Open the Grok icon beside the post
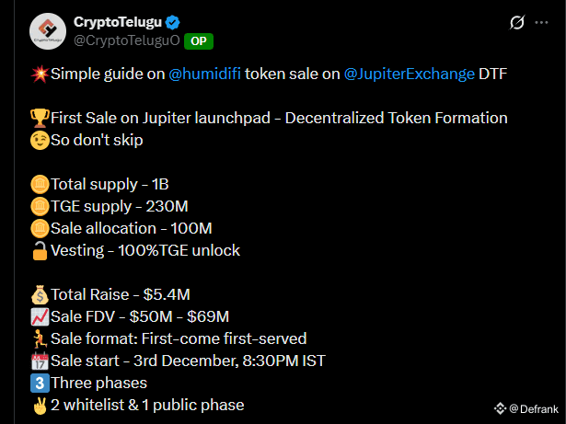566x424 pixels. tap(517, 21)
